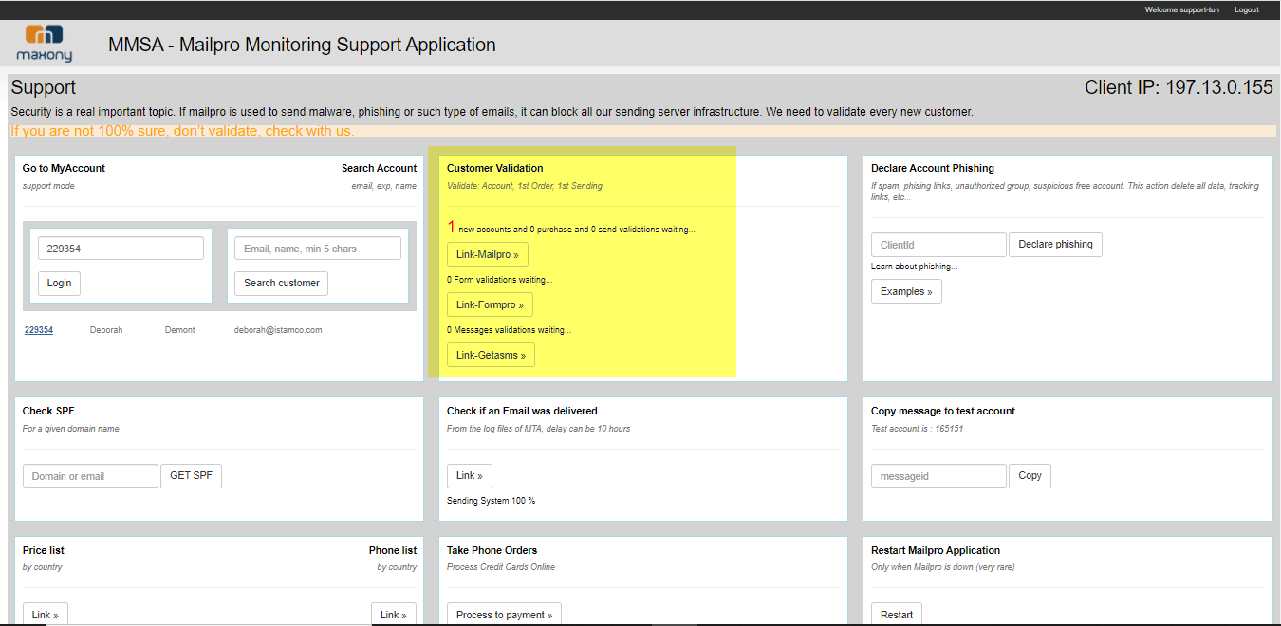Log out via the Logout link
1281x626 pixels.
[x=1246, y=9]
